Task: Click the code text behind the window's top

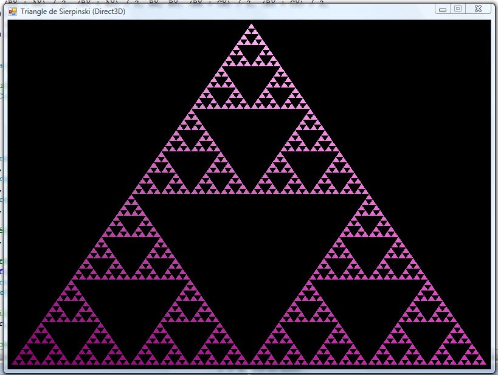Action: tap(182, 2)
